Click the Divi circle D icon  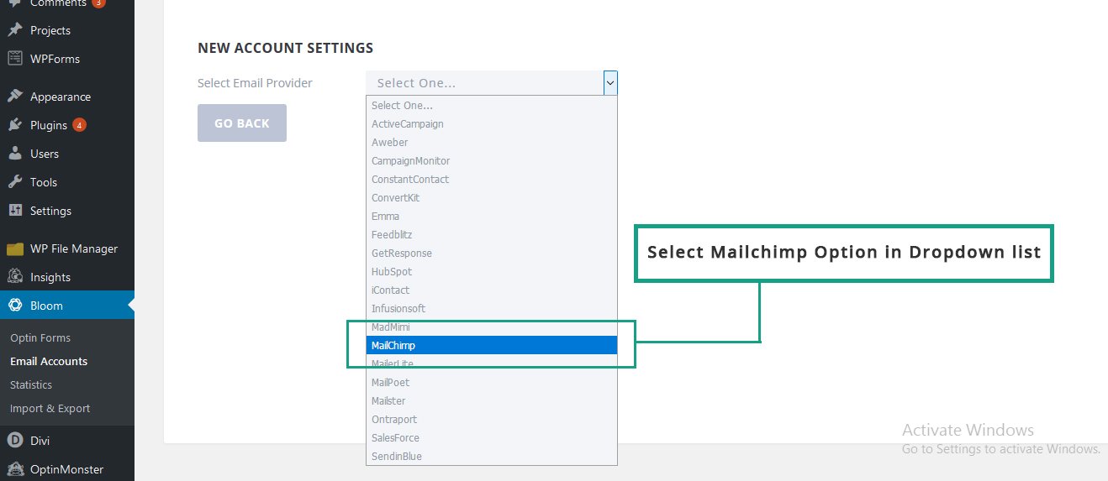tap(14, 440)
